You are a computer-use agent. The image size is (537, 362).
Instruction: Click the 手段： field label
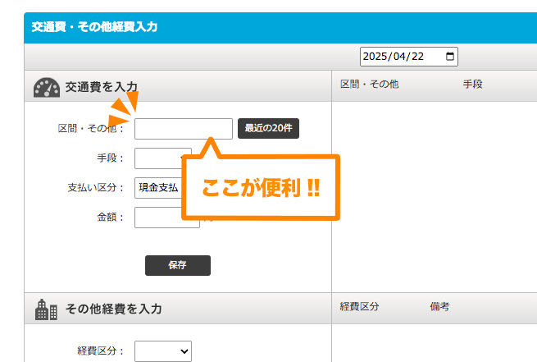point(111,158)
